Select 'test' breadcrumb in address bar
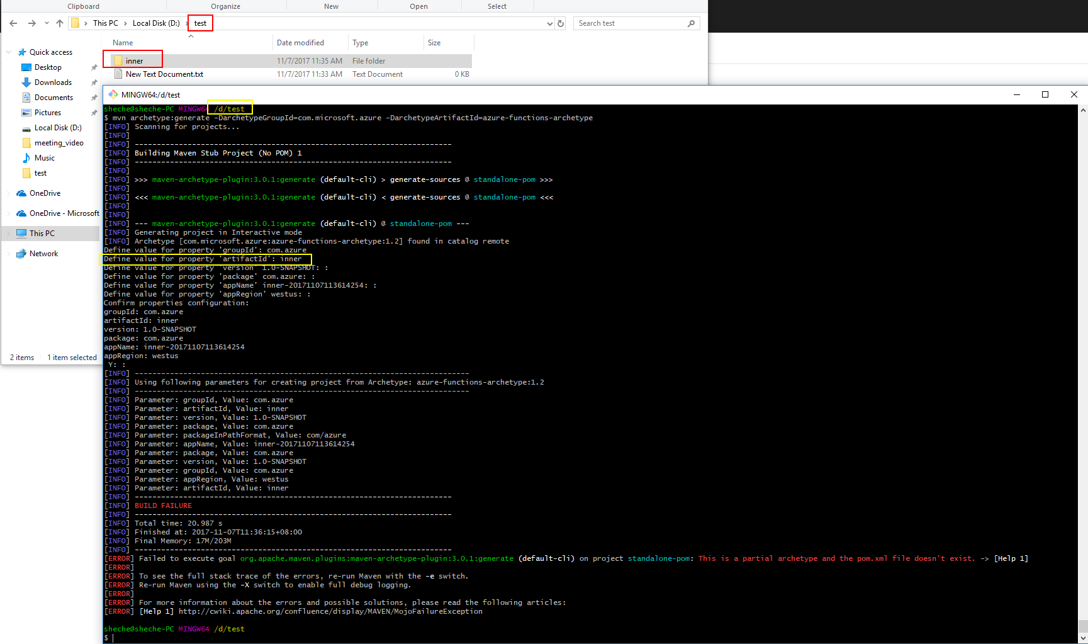1088x644 pixels. click(200, 23)
